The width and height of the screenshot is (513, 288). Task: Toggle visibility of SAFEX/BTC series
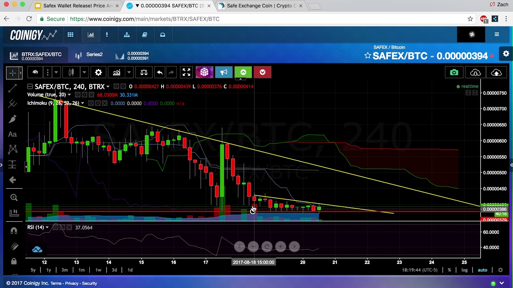point(116,86)
